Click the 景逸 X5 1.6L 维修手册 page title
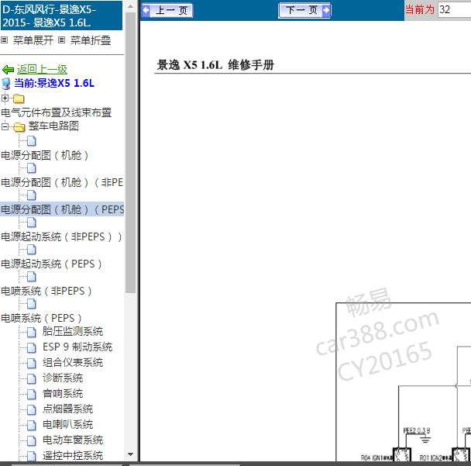The height and width of the screenshot is (466, 471). (x=215, y=64)
